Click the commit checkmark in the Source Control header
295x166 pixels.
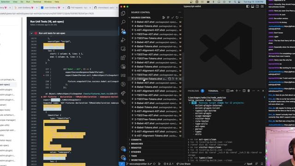[x=172, y=18]
